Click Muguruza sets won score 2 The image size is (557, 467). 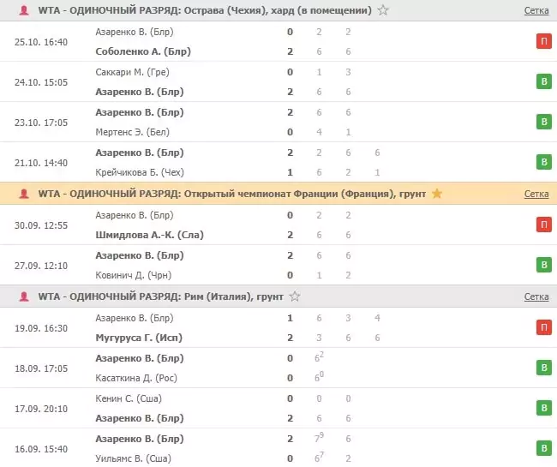[x=290, y=338]
